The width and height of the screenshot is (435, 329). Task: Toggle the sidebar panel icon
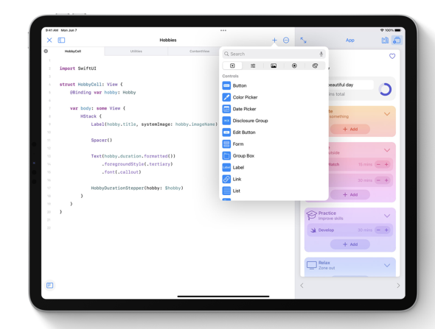[61, 40]
